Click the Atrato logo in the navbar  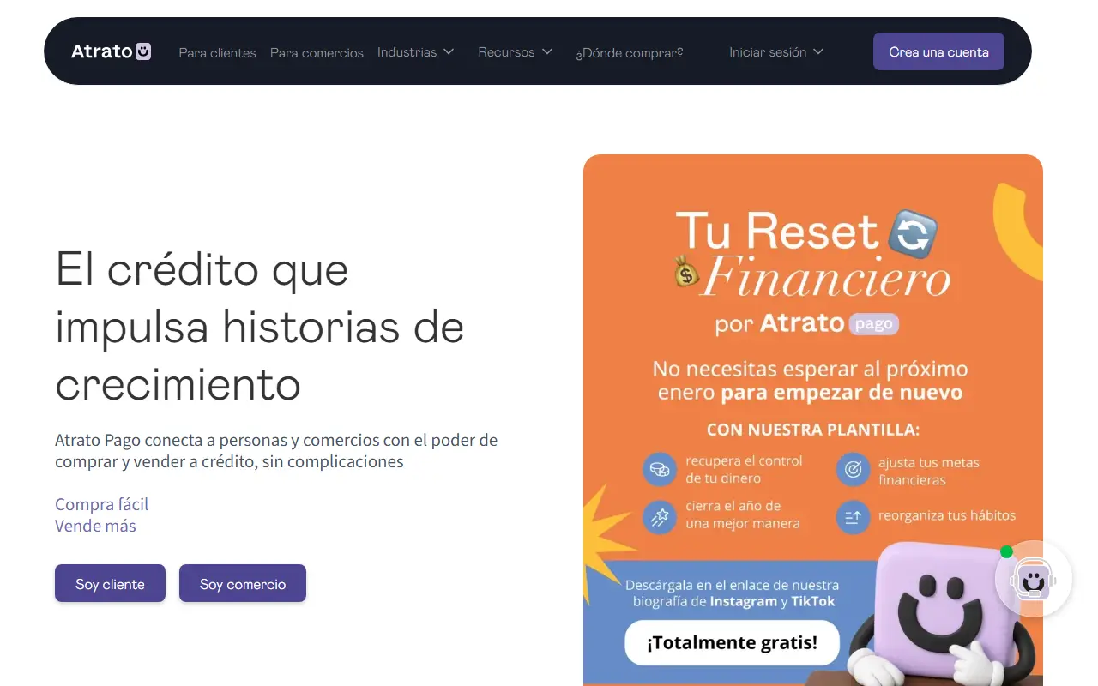(112, 51)
